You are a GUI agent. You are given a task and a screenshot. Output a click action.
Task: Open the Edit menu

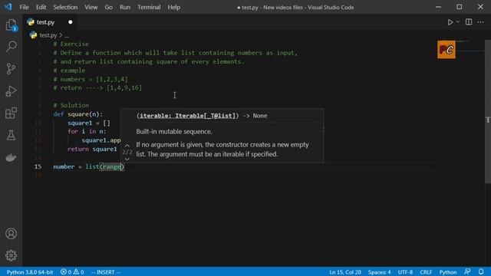41,7
